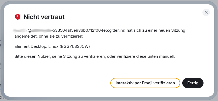Click the red shield warning icon
218x101 pixels.
click(x=18, y=17)
